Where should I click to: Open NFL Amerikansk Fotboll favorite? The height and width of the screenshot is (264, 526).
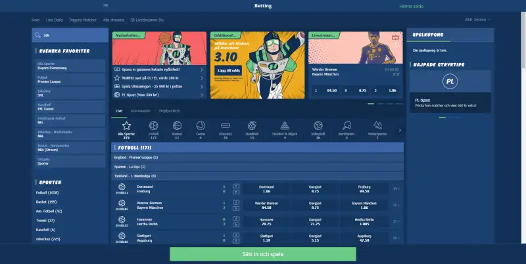click(x=70, y=121)
